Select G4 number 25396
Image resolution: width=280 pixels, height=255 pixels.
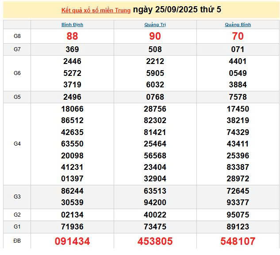point(238,156)
